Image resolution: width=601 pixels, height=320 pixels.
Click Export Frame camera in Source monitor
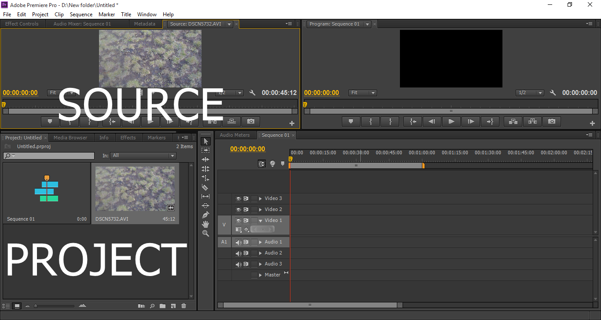click(251, 121)
